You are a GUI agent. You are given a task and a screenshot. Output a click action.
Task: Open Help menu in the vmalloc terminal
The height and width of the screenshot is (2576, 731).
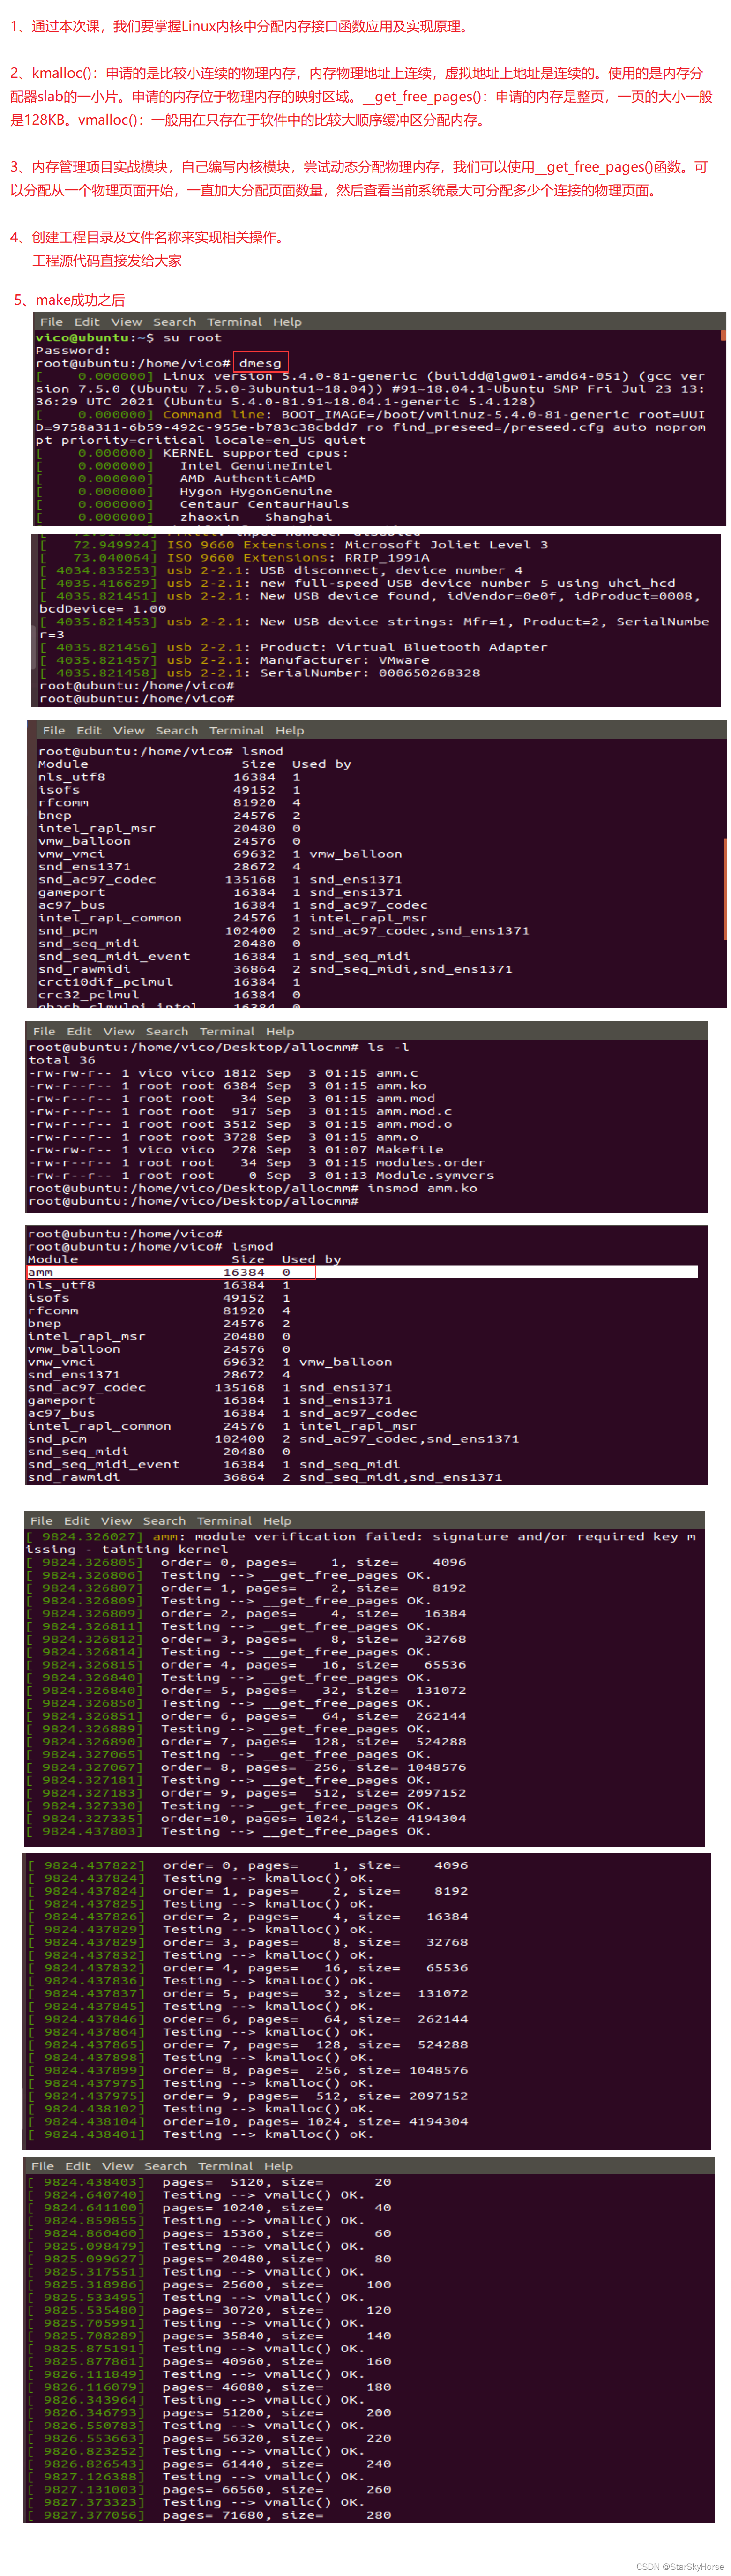point(279,2166)
